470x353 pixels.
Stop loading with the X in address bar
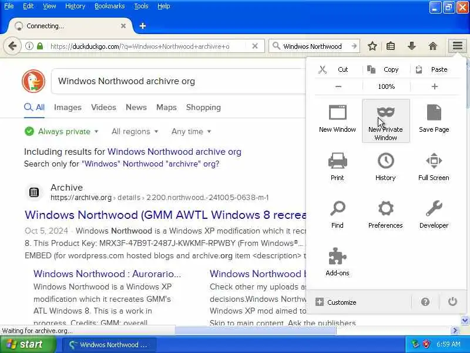[255, 46]
